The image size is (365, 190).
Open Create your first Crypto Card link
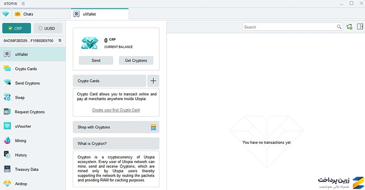(x=116, y=110)
